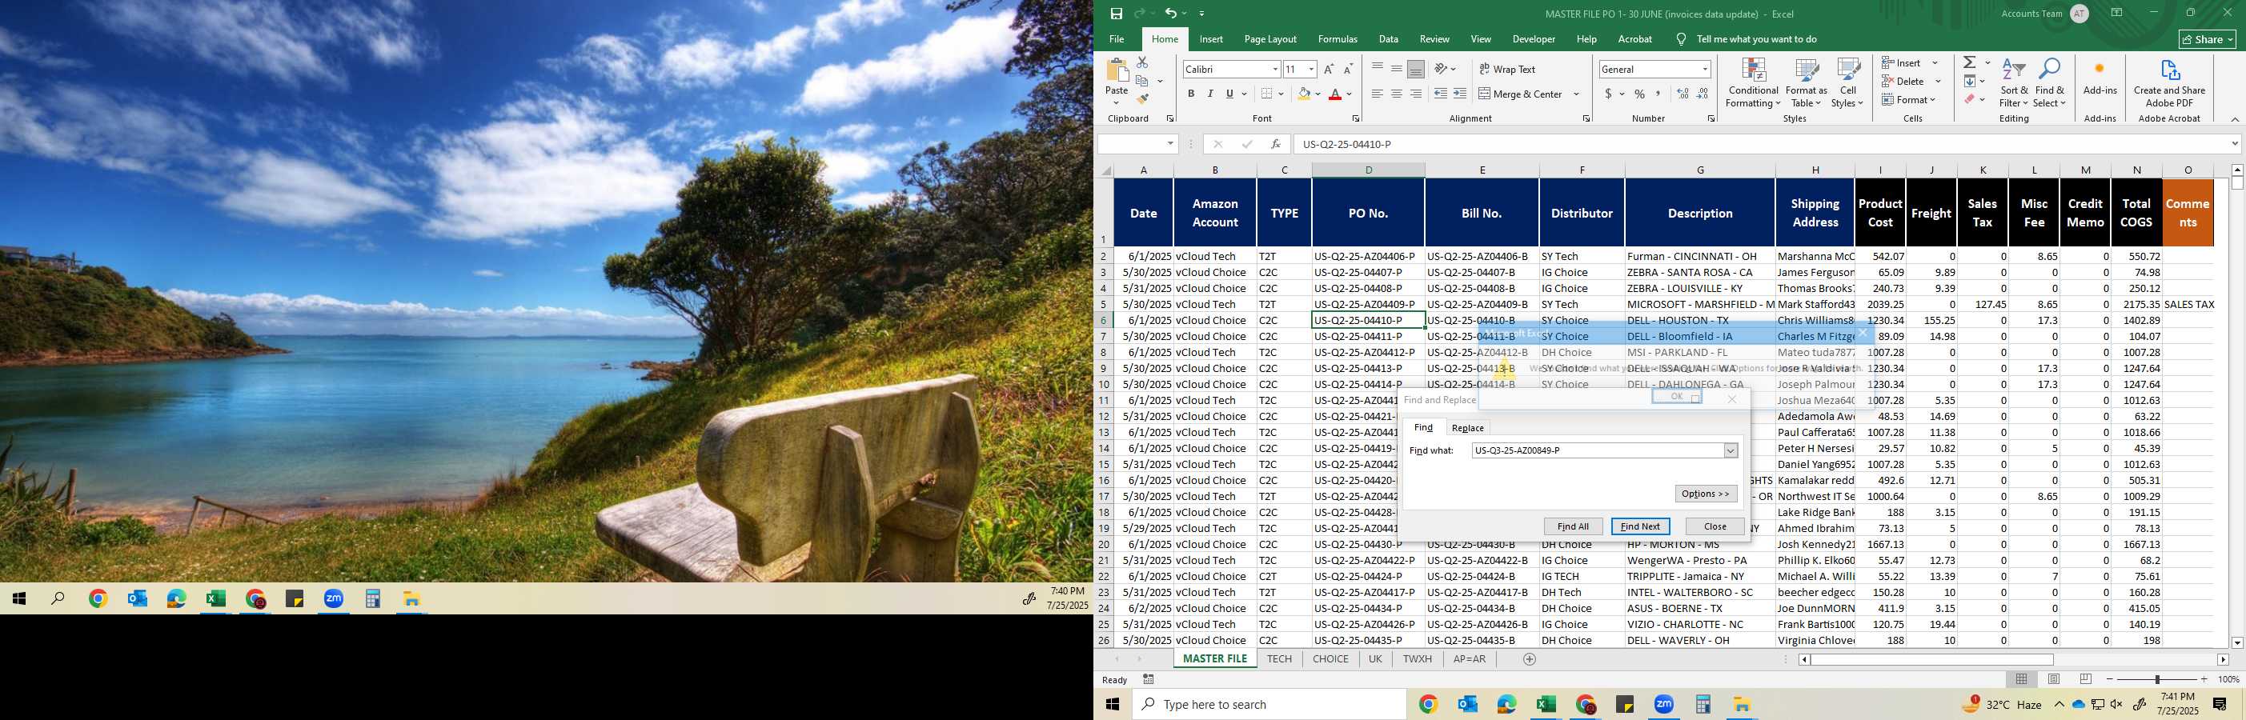Open Calculator from right taskbar
2246x720 pixels.
[x=1703, y=704]
